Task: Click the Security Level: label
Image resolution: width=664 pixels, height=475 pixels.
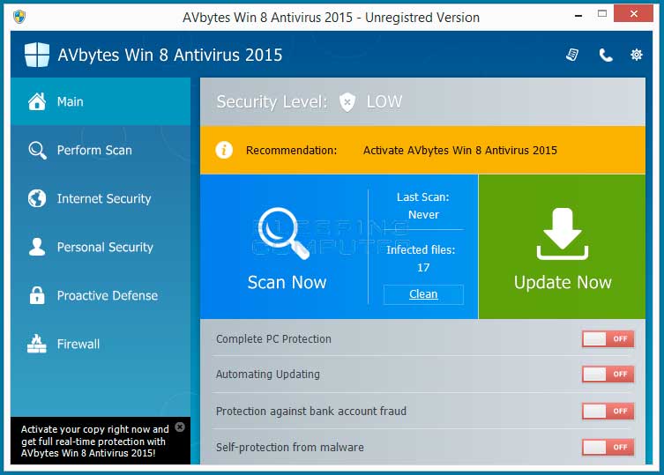Action: [272, 102]
